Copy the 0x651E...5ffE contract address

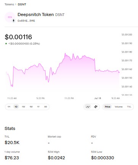tap(26, 21)
